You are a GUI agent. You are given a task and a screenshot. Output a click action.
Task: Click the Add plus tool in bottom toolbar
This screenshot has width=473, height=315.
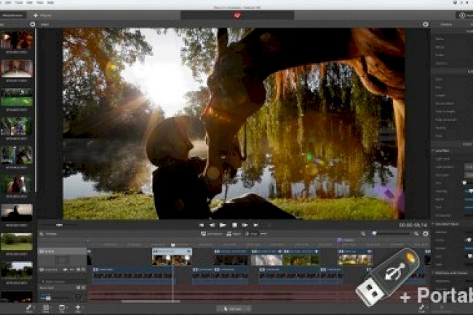tap(78, 308)
